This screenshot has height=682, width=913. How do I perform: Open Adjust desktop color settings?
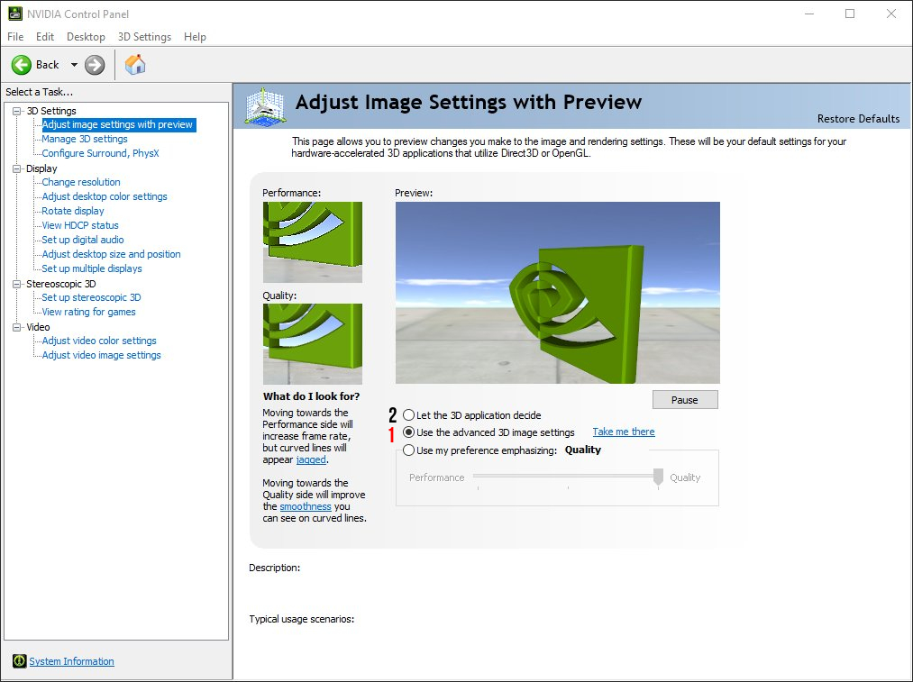point(105,196)
